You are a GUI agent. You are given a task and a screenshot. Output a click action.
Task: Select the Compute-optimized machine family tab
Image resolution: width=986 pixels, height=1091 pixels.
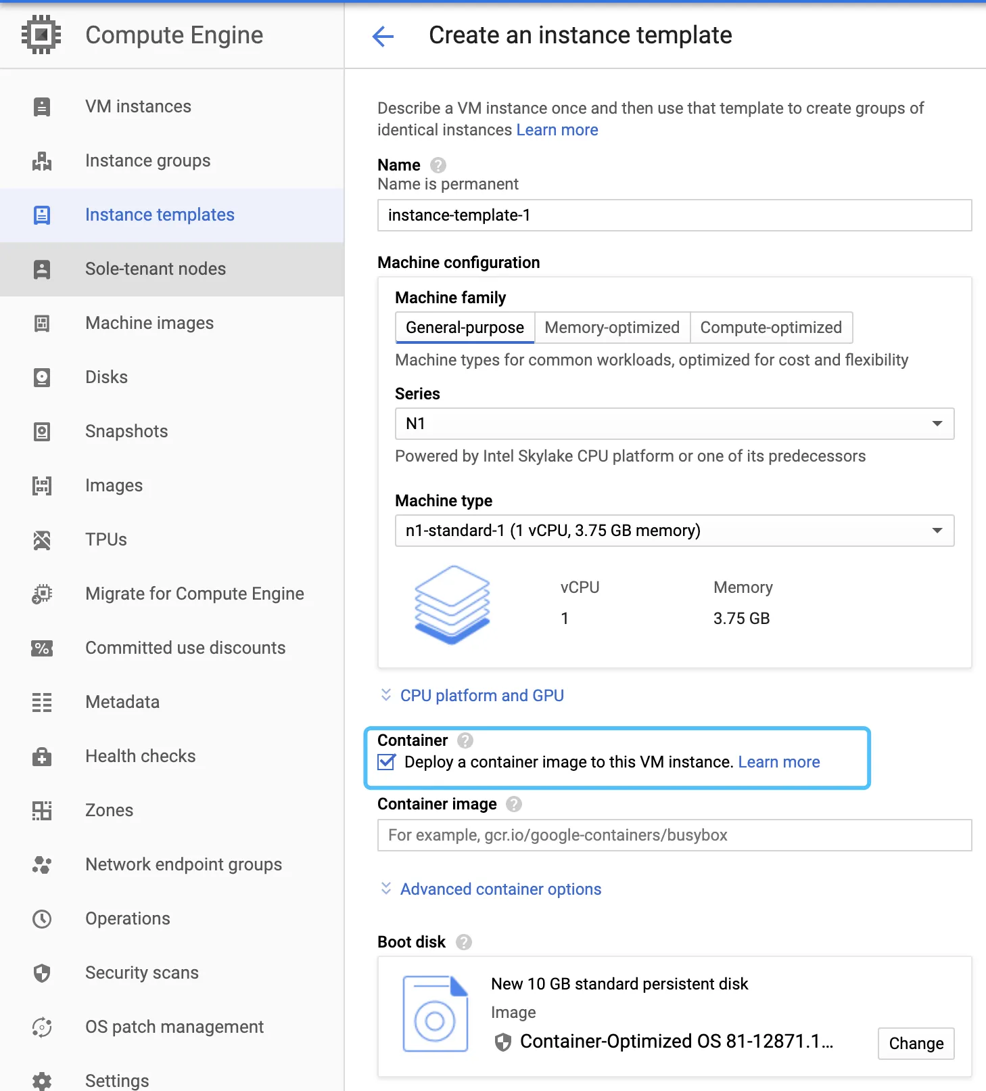click(x=771, y=328)
